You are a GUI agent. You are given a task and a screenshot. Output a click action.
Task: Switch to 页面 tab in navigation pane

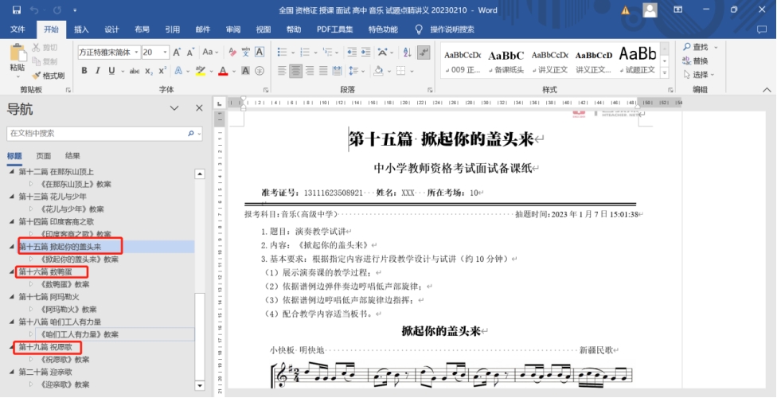(x=44, y=156)
